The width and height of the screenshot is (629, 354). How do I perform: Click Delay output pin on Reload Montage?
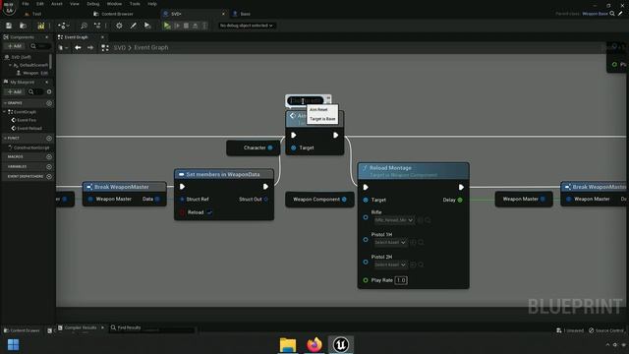coord(460,200)
